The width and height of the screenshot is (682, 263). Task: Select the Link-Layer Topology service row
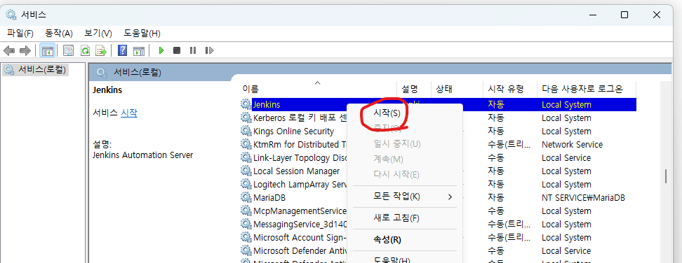tap(439, 157)
